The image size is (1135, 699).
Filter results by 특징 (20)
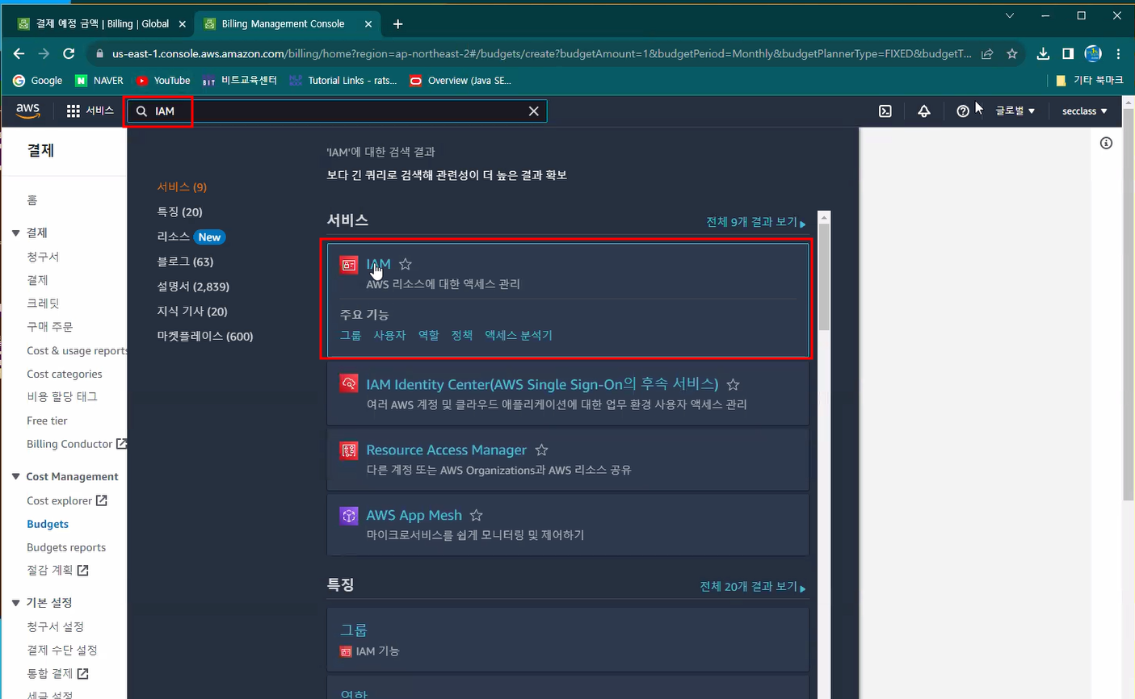pyautogui.click(x=179, y=212)
